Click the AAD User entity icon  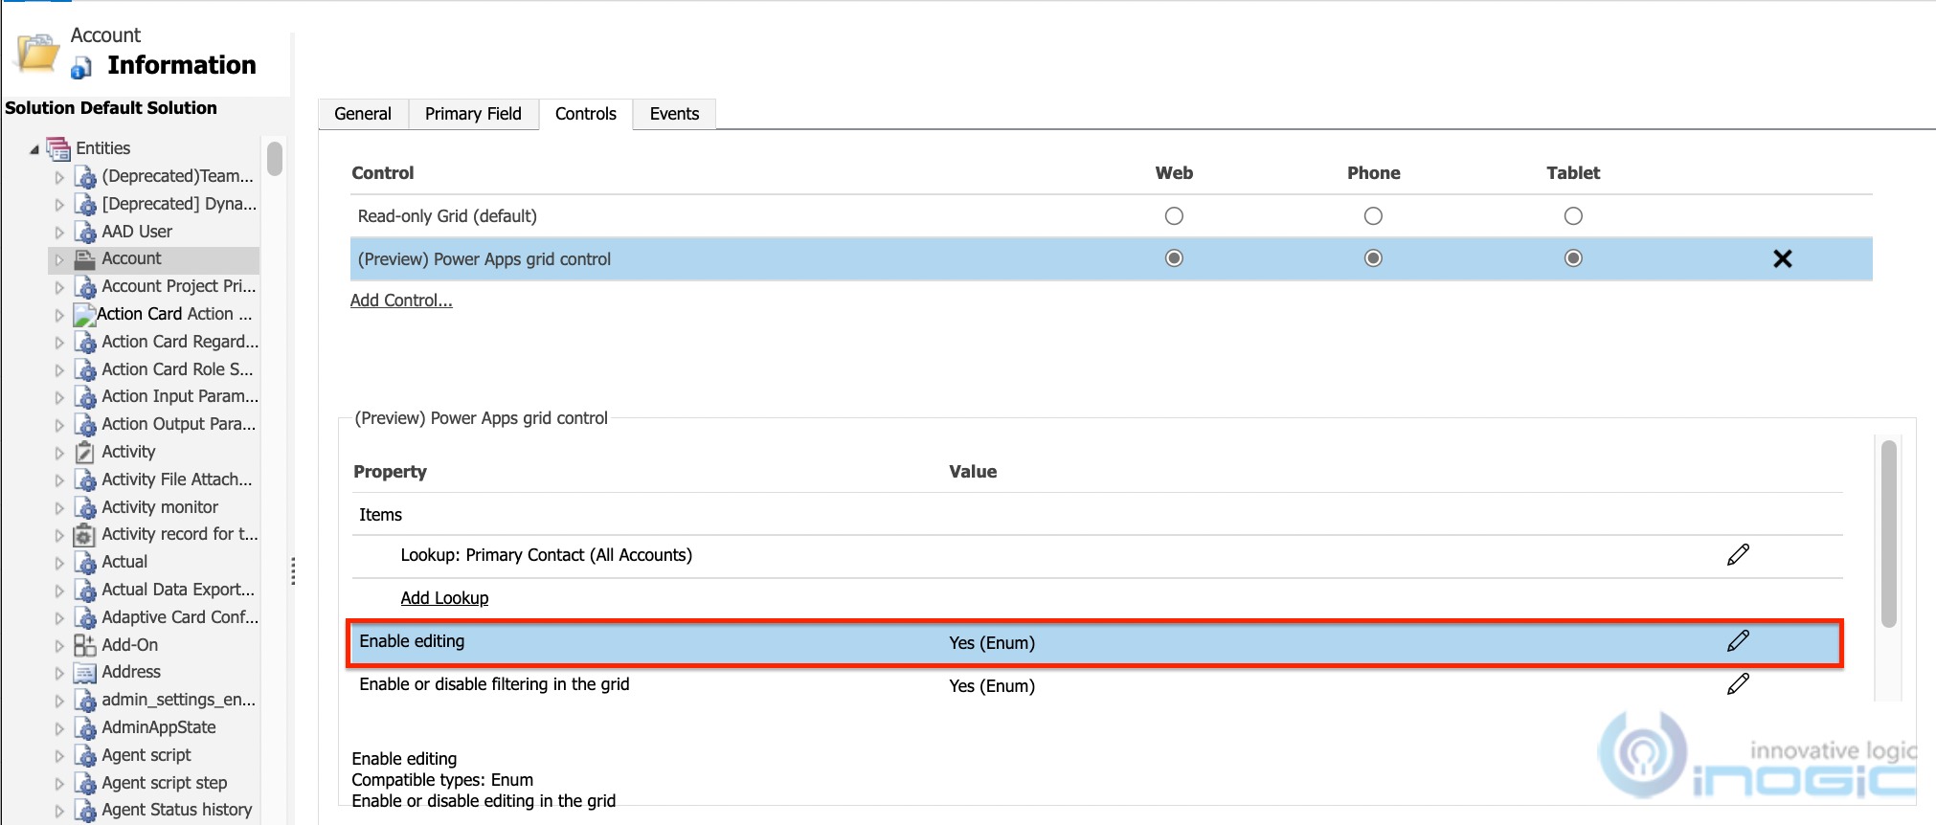click(85, 232)
